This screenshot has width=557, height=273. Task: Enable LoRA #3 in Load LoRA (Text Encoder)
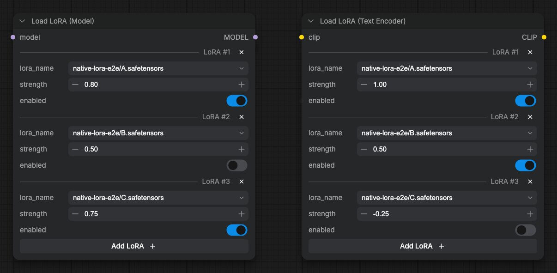pyautogui.click(x=526, y=230)
